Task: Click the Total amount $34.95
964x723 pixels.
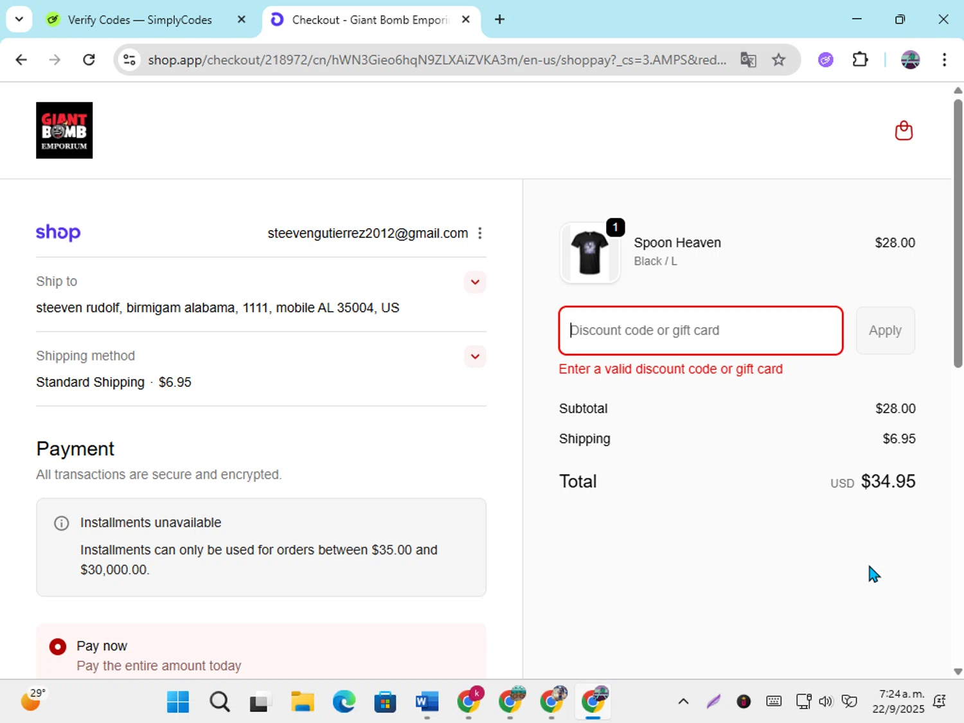Action: 888,481
